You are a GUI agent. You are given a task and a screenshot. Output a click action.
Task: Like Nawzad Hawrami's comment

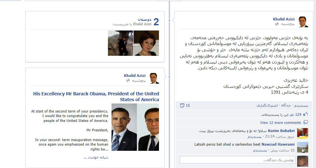[x=260, y=150]
